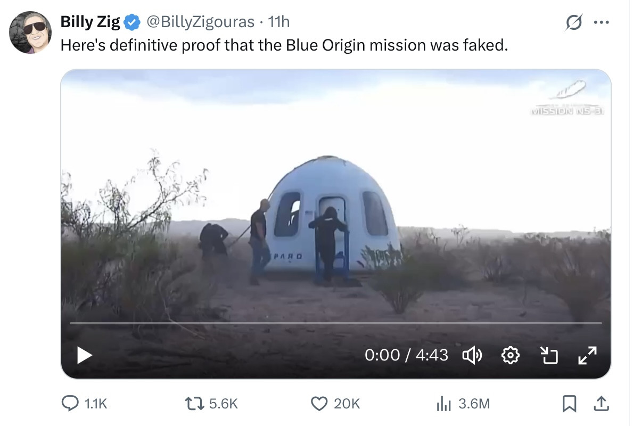This screenshot has height=426, width=633.
Task: Bookmark this post
Action: tap(569, 404)
